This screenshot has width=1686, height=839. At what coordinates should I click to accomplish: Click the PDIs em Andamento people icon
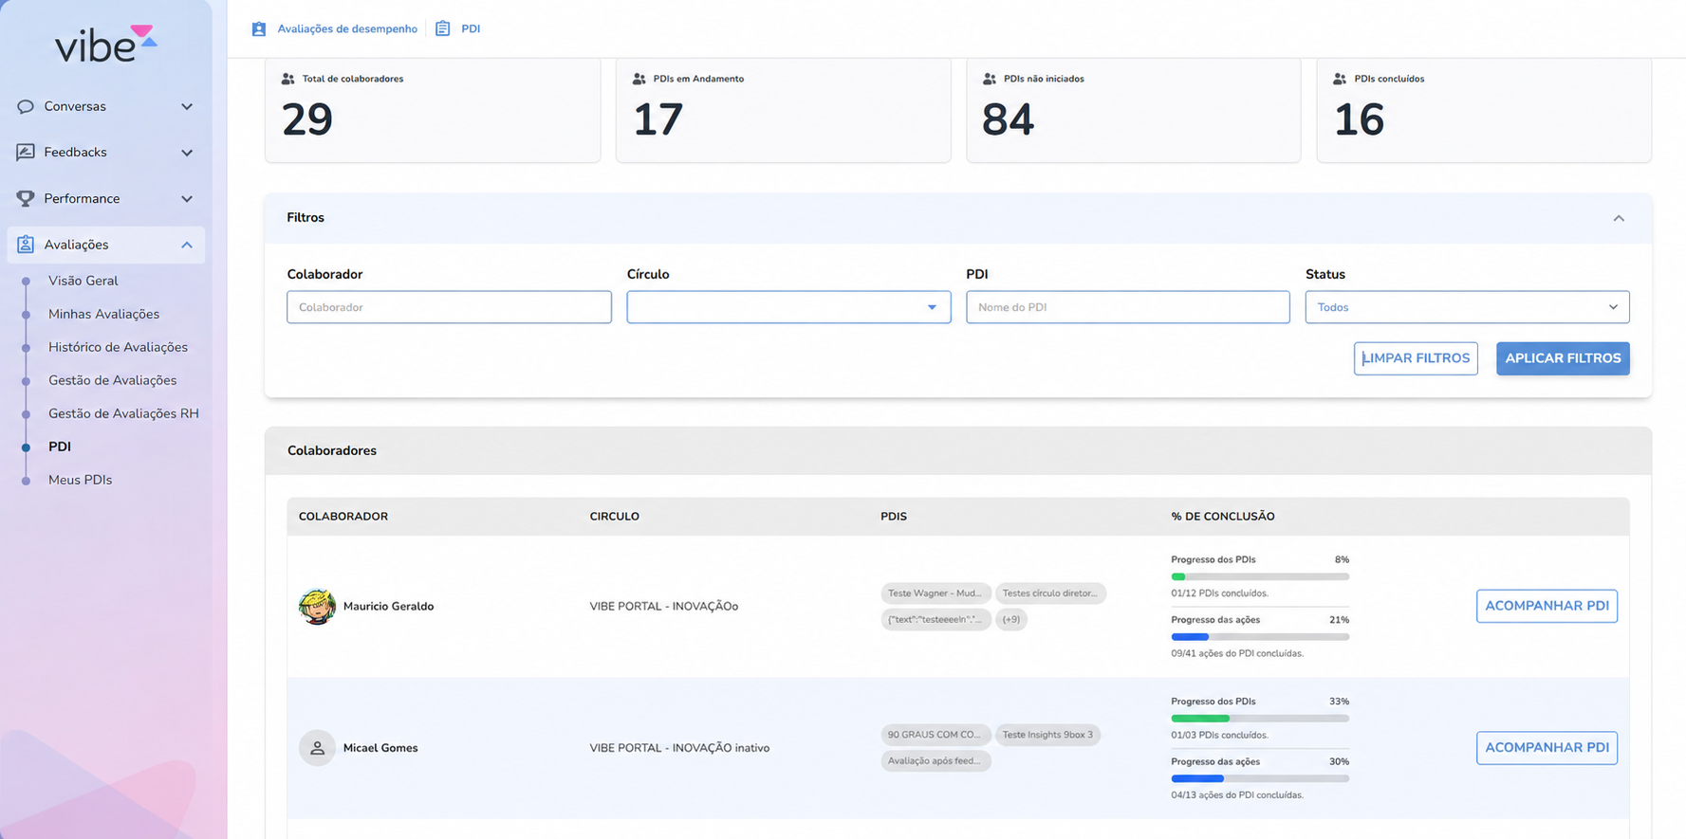[639, 79]
